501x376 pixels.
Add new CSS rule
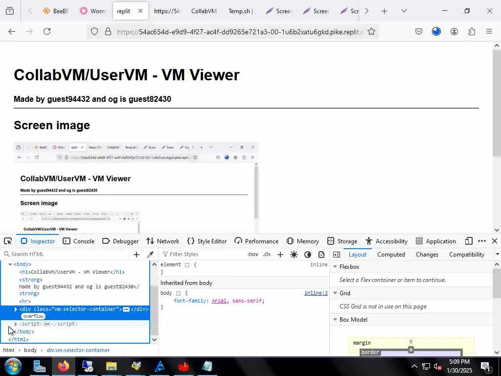point(280,254)
